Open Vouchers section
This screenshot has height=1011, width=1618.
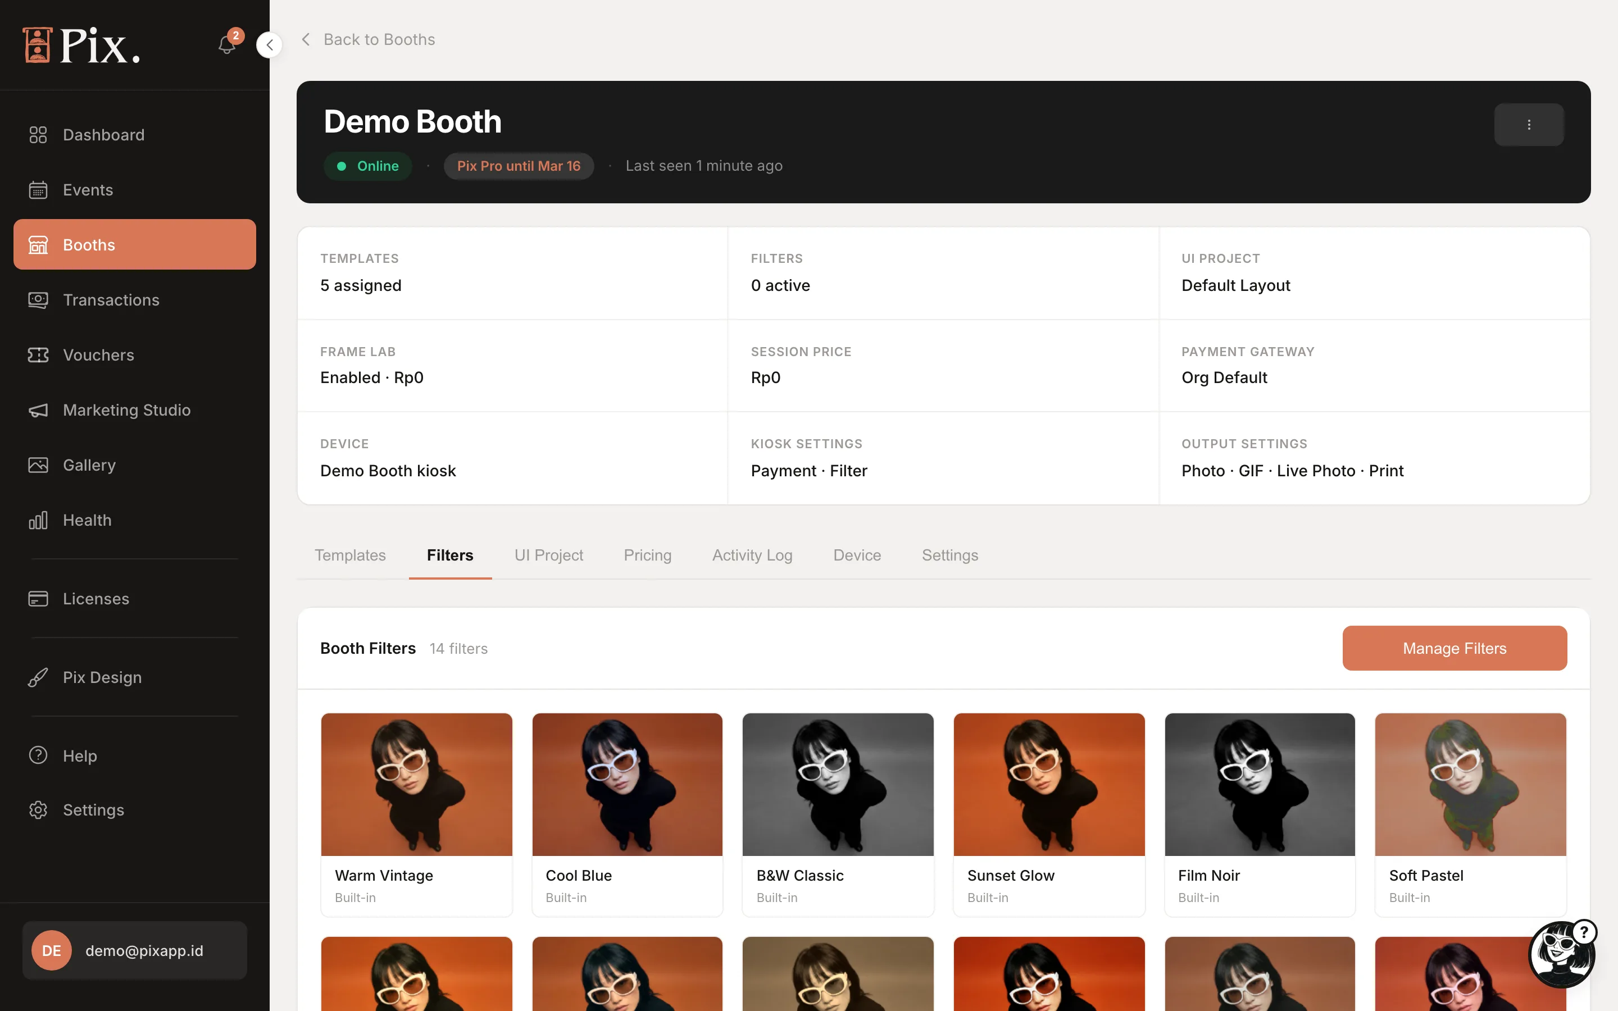tap(134, 355)
